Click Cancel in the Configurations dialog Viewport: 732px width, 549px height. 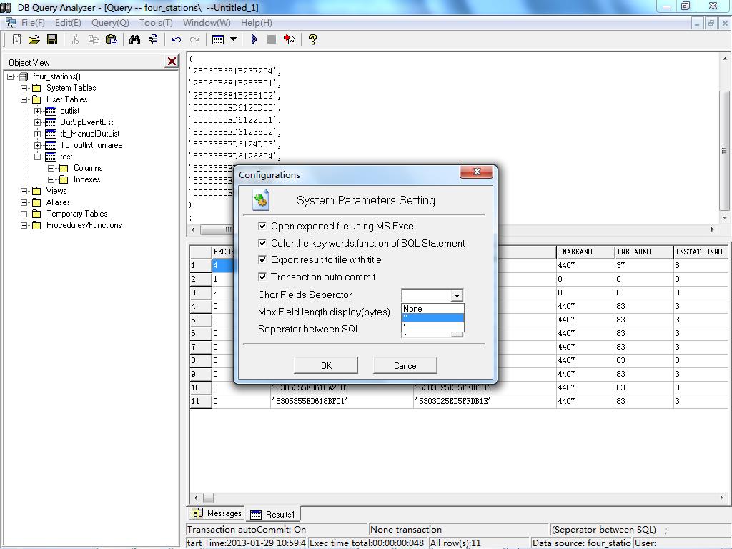click(405, 365)
